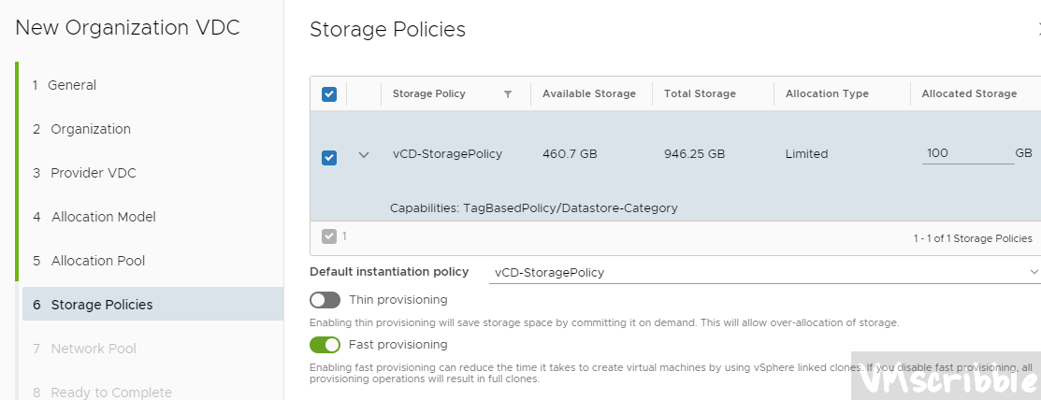Jump to step 4 Allocation Model
This screenshot has width=1041, height=400.
click(x=103, y=217)
